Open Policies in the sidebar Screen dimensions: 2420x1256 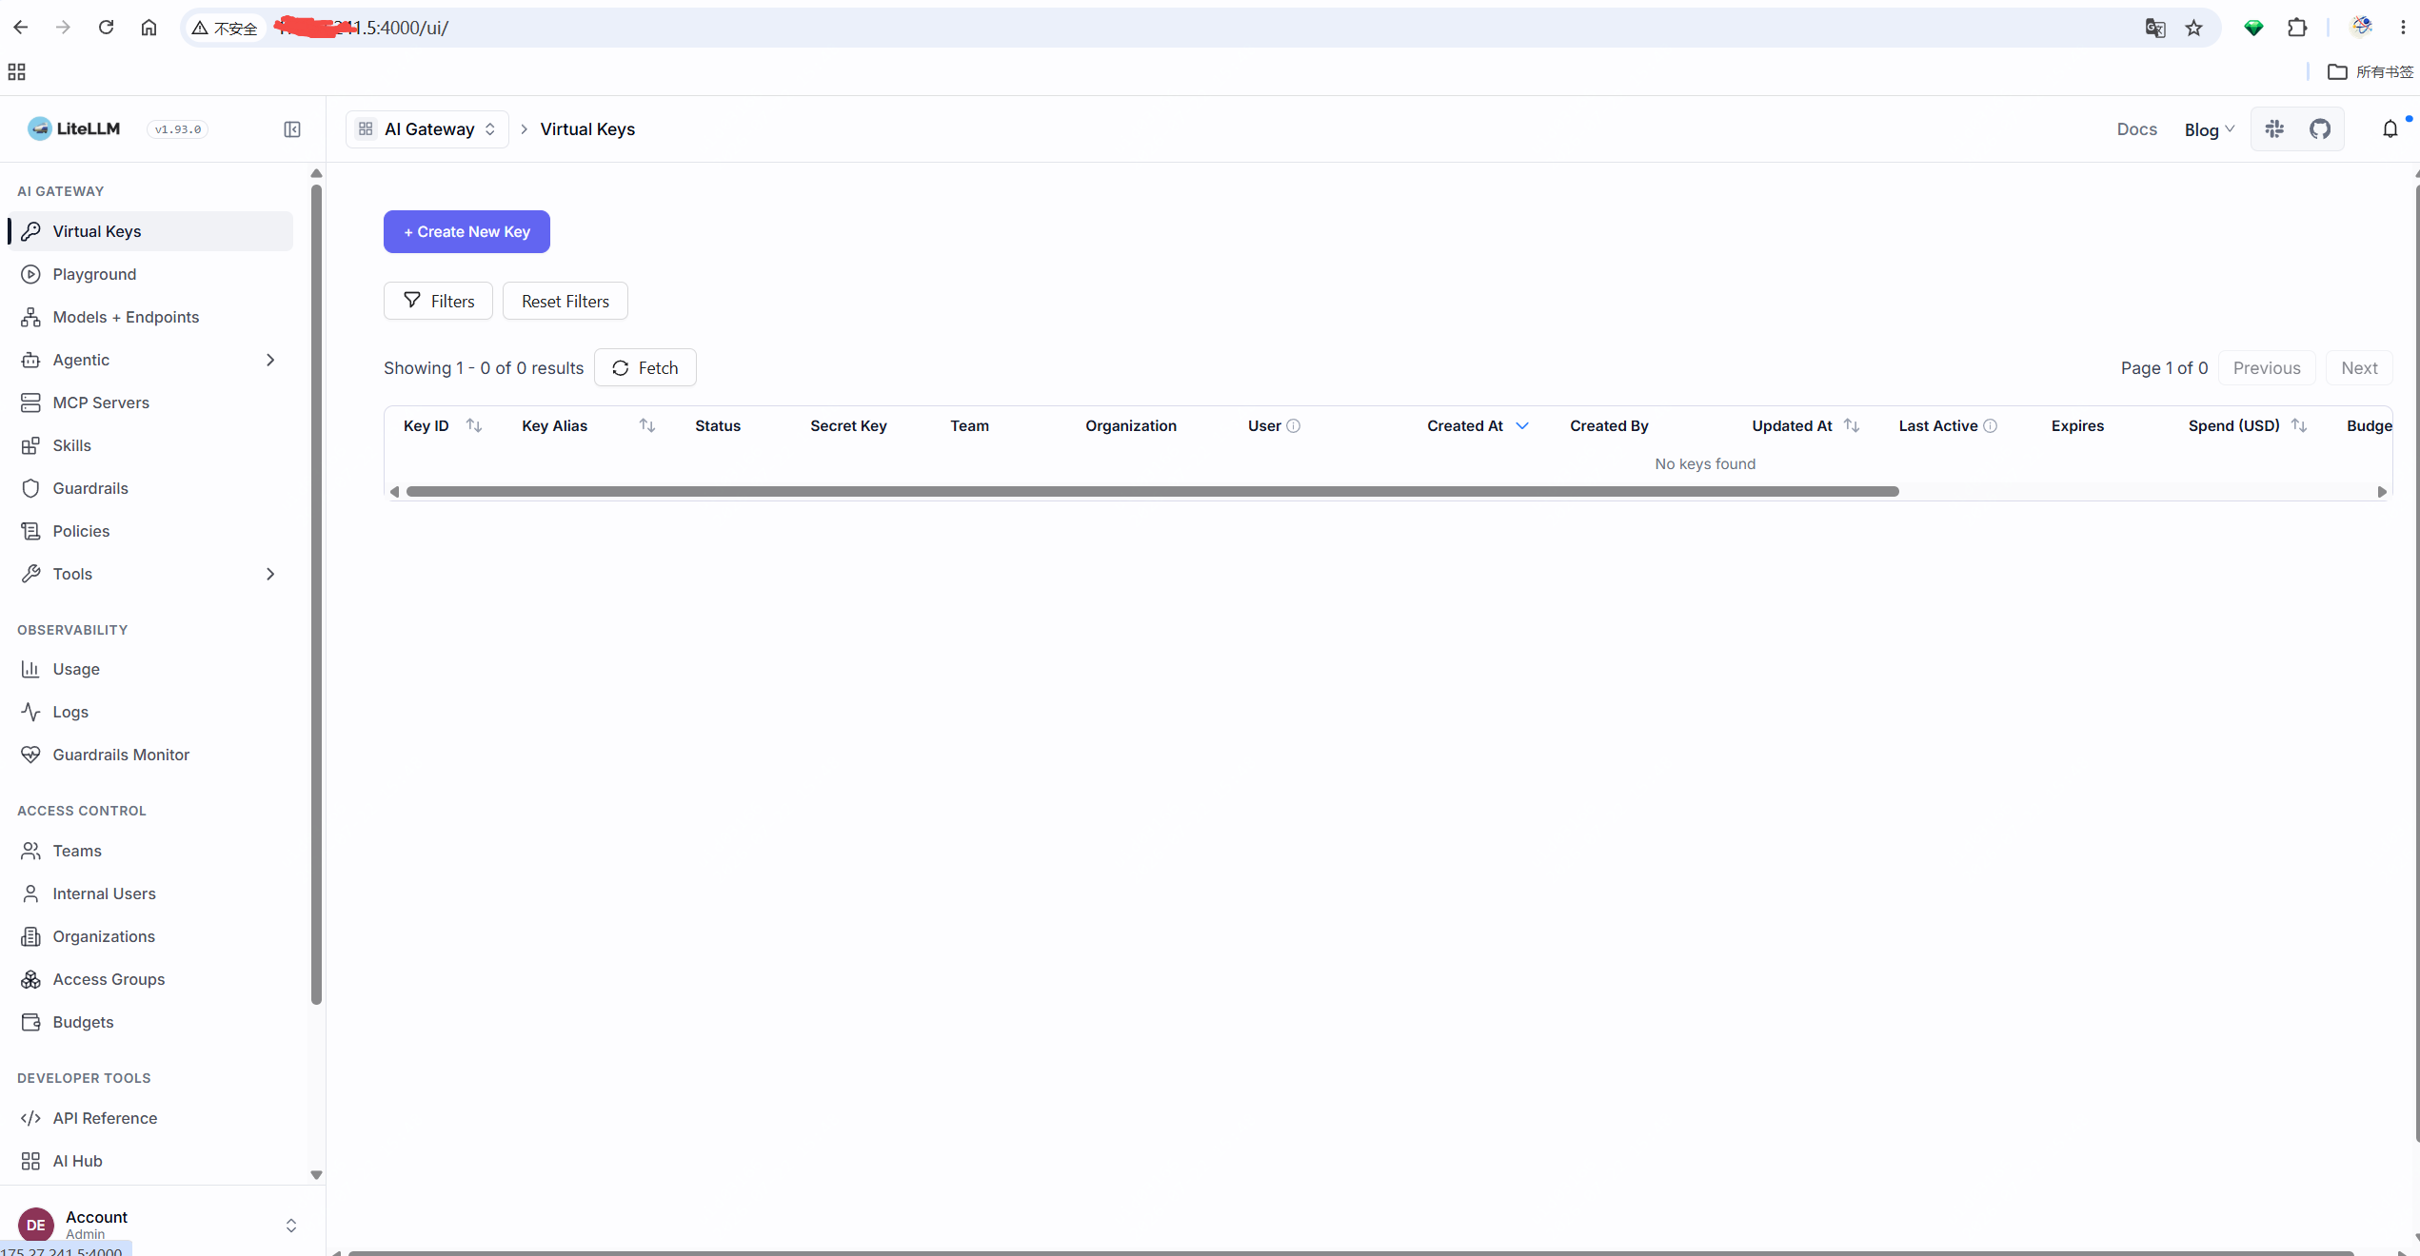(150, 531)
